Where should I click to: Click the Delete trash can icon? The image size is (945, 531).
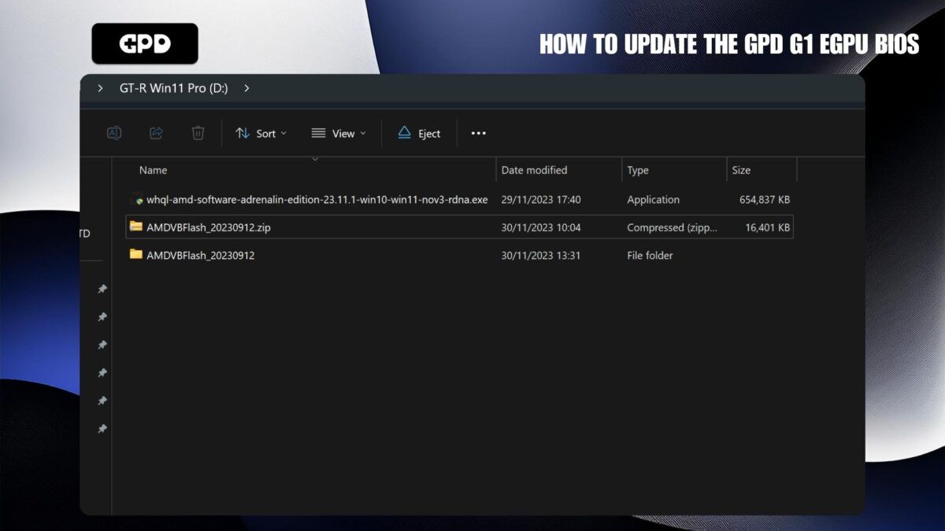[198, 133]
